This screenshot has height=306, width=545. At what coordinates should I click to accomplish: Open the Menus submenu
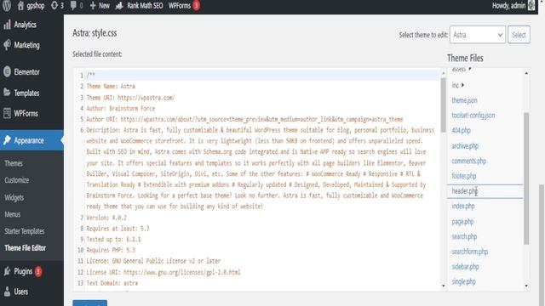13,214
